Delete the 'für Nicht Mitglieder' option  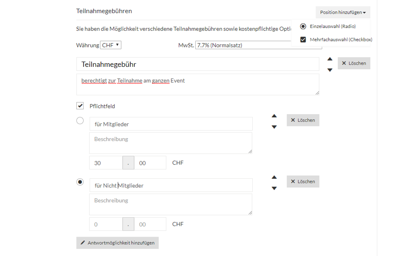(x=303, y=182)
